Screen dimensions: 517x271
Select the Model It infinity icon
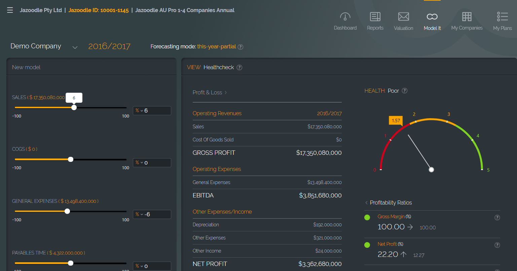click(x=432, y=16)
